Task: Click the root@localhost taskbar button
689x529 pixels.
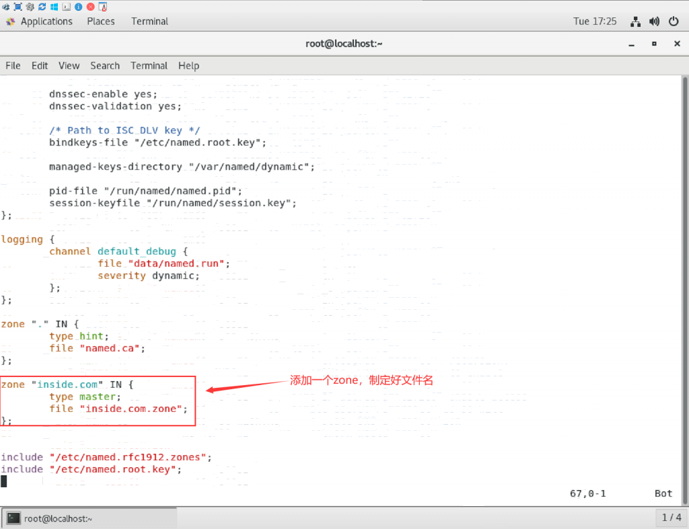Action: click(x=90, y=518)
